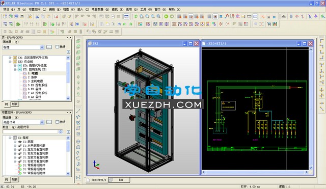Click the 列表 tab in layout space panel
Viewport: 326px width, 189px height.
coord(15,179)
